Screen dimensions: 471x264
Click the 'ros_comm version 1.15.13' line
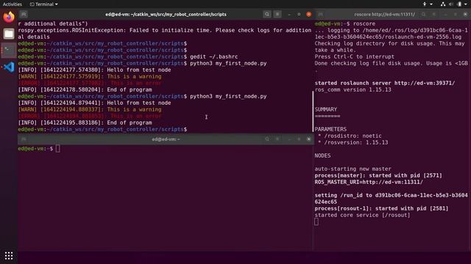tap(353, 89)
